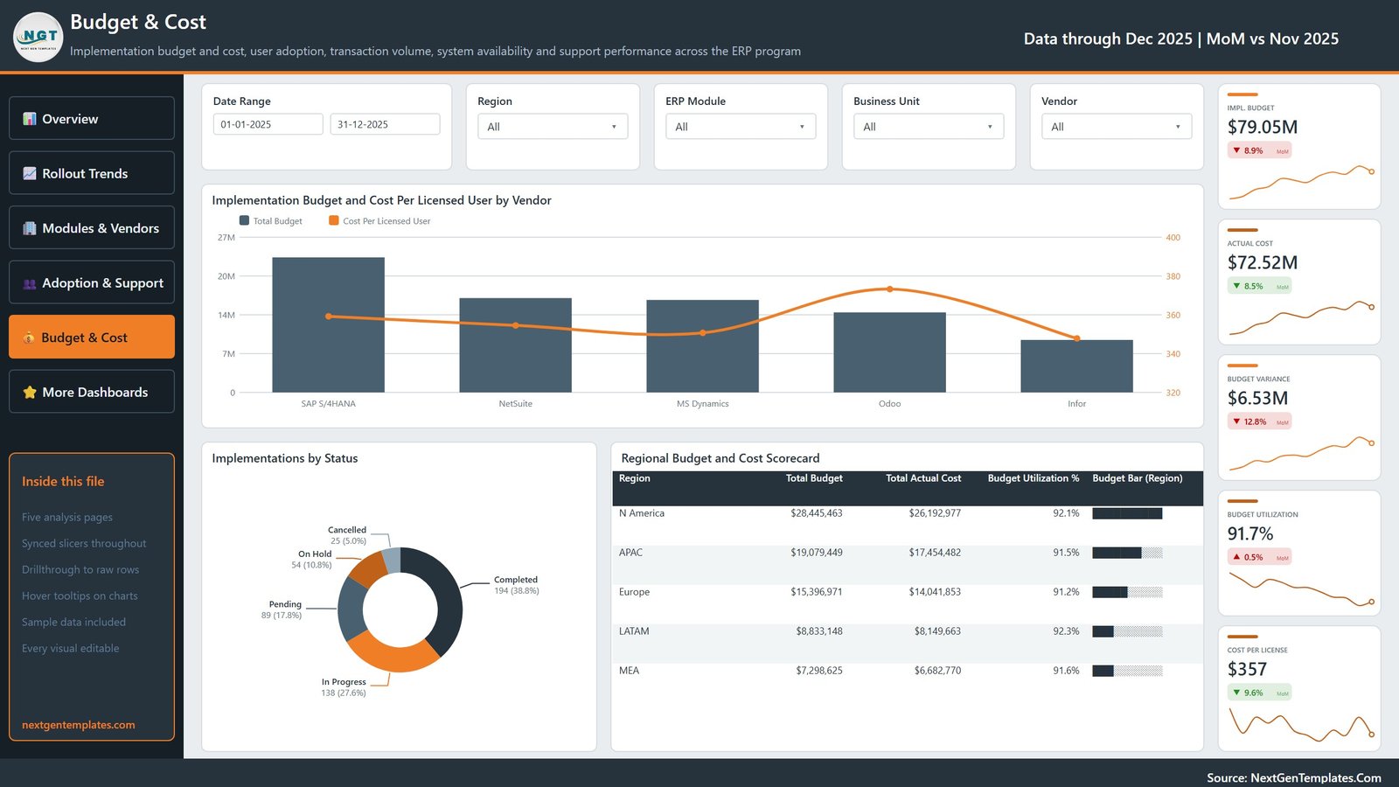Viewport: 1399px width, 787px height.
Task: Click the Total Budget legend swatch
Action: click(244, 220)
